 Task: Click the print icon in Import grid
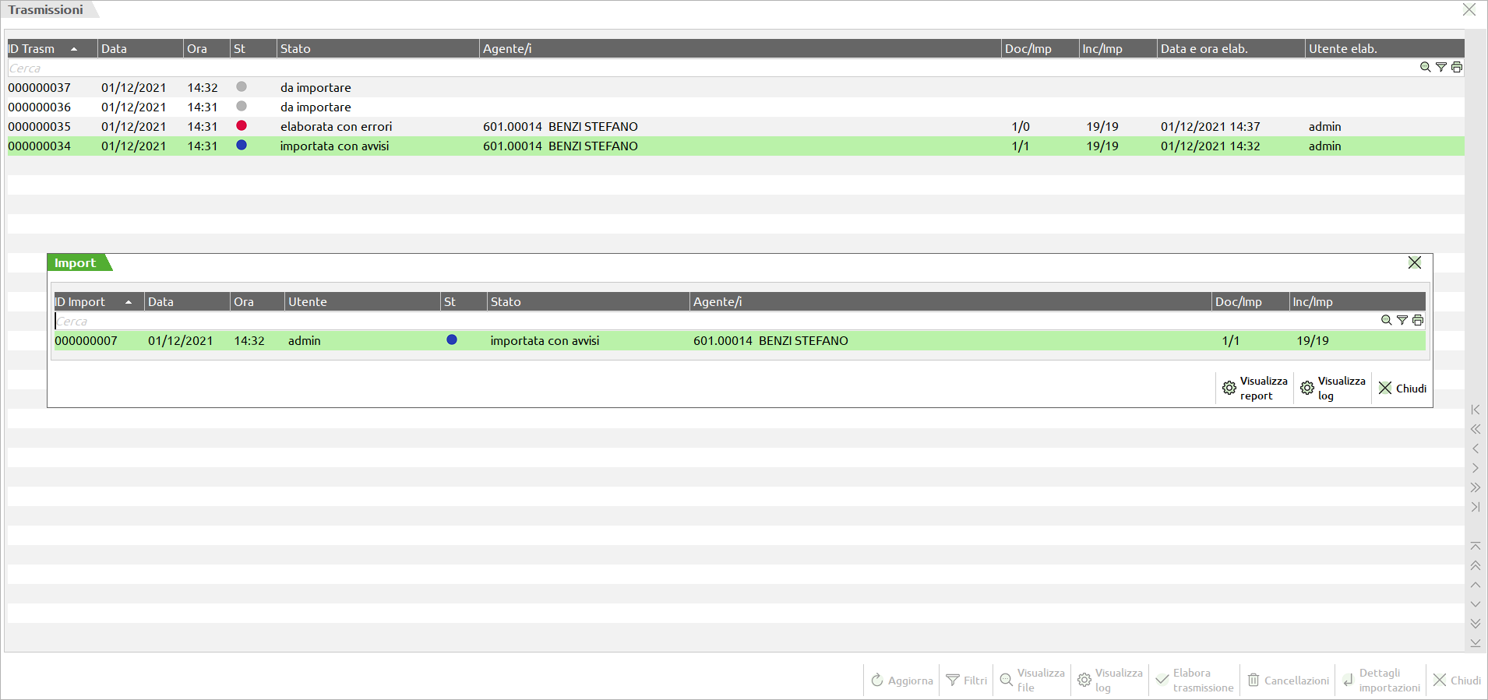pos(1418,321)
